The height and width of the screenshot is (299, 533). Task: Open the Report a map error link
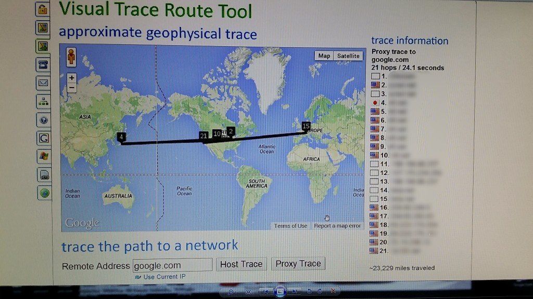337,226
